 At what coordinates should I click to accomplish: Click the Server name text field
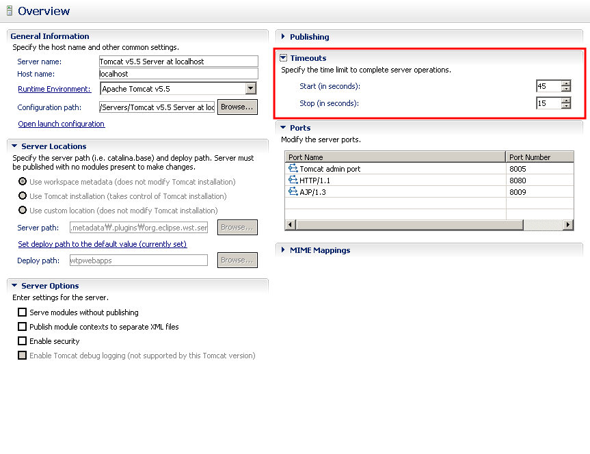pos(178,62)
